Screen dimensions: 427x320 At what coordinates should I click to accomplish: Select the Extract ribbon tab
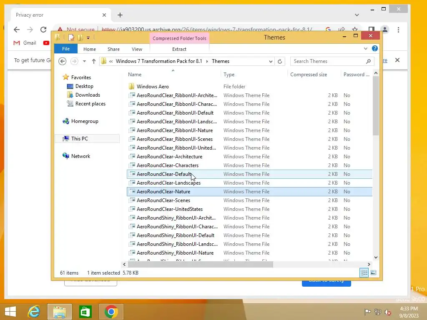(179, 49)
